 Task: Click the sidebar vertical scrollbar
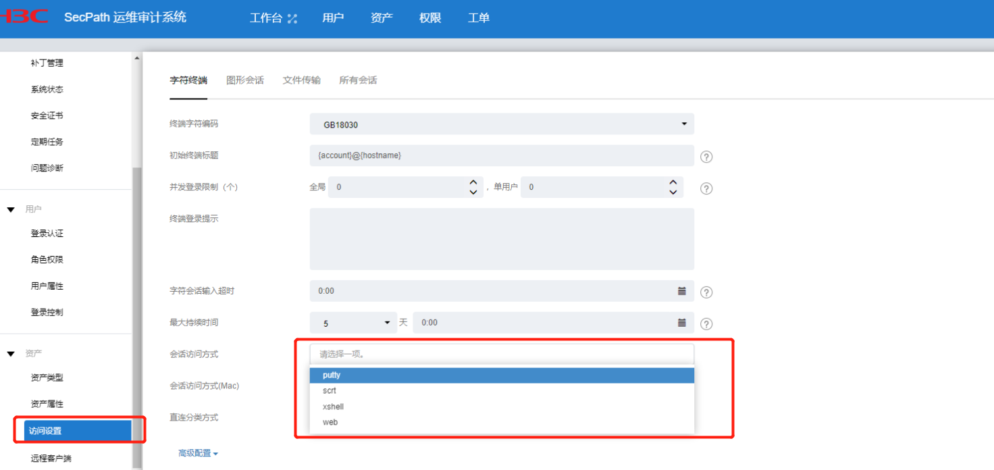(138, 317)
